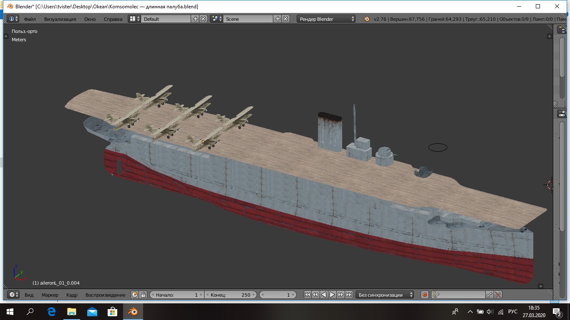
Task: Open Blender from the Windows taskbar
Action: click(133, 312)
